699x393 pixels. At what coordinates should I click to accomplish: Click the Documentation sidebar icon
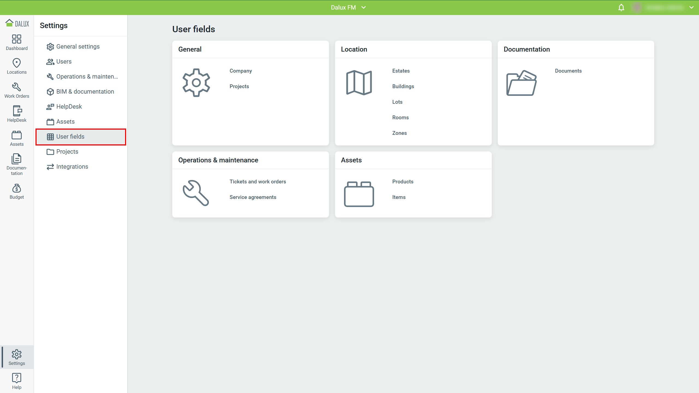(x=17, y=159)
